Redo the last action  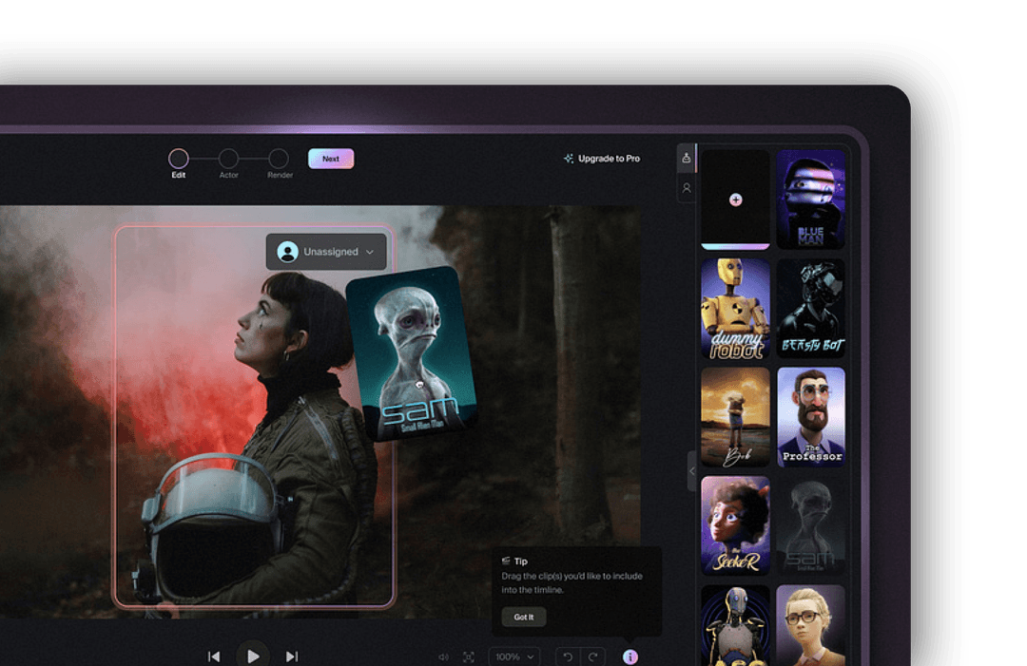pos(592,656)
